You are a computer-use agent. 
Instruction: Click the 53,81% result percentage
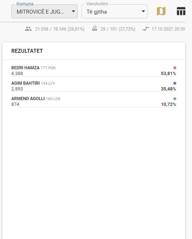tap(168, 74)
